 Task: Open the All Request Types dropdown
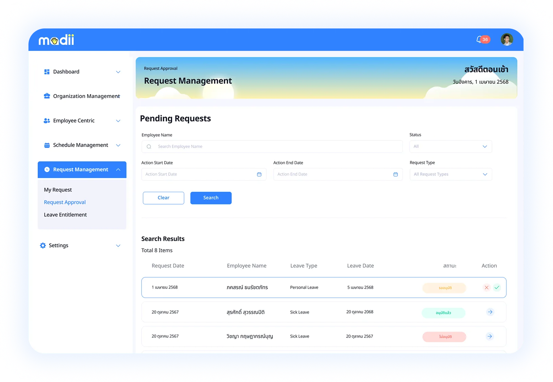[451, 174]
